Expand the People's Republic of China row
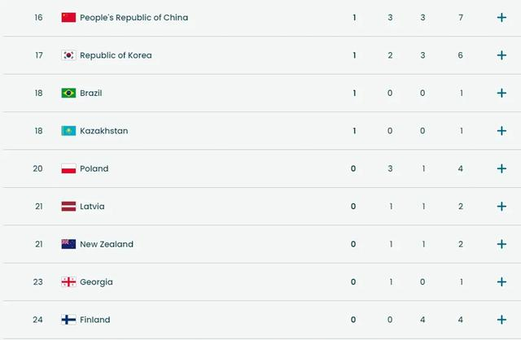521x340 pixels. [501, 17]
